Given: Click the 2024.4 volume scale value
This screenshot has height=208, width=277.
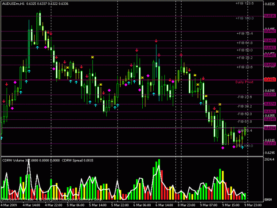Looking at the screenshot, I should [x=269, y=159].
